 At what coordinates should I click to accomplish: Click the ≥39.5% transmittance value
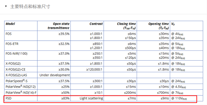point(64,34)
